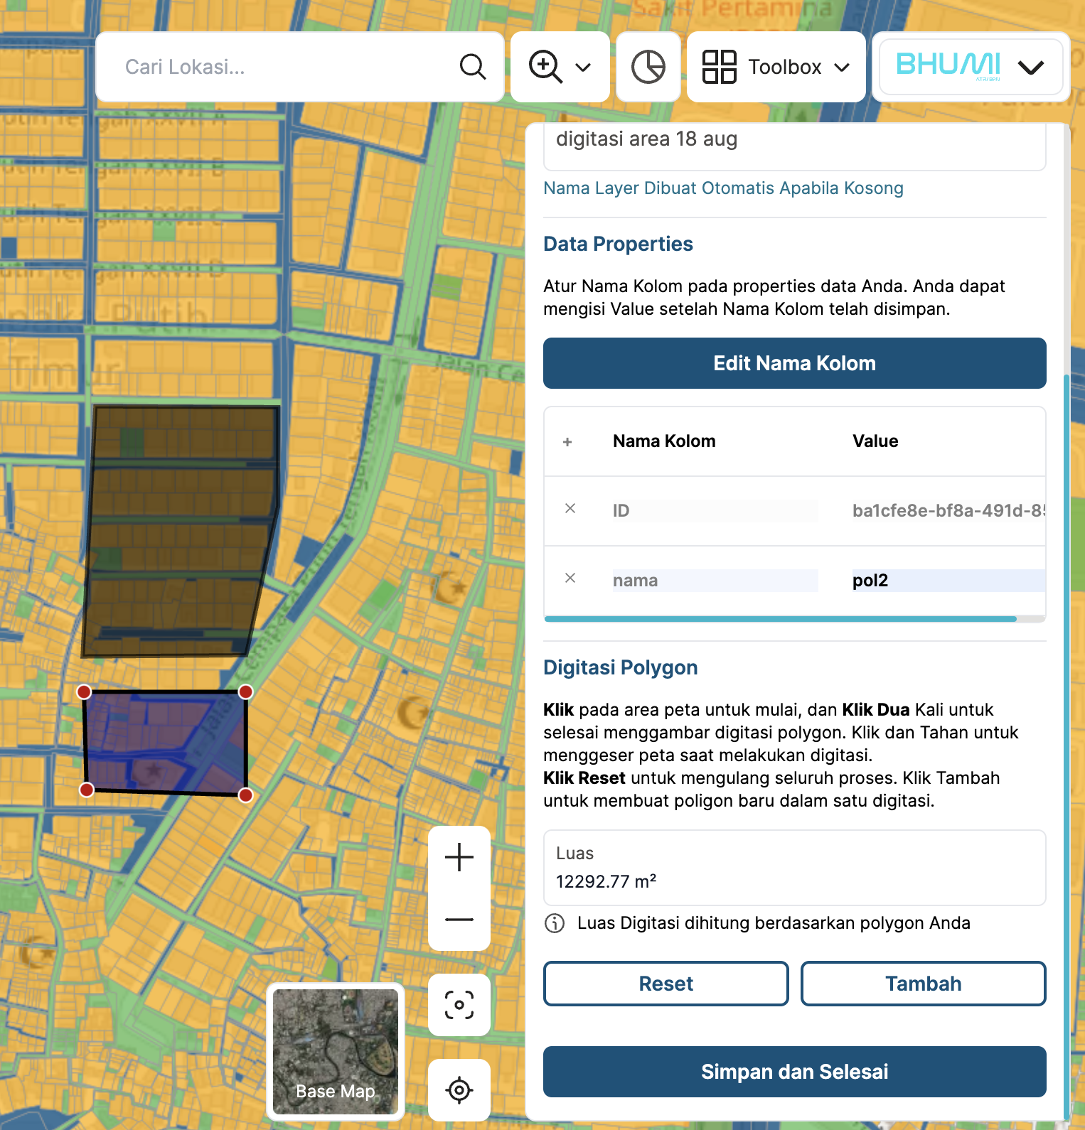This screenshot has width=1085, height=1130.
Task: Zoom in the map with plus button
Action: [459, 857]
